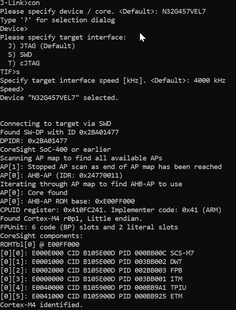Click the DPIDR value 0x2BA01477
The height and width of the screenshot is (310, 236).
(x=47, y=141)
